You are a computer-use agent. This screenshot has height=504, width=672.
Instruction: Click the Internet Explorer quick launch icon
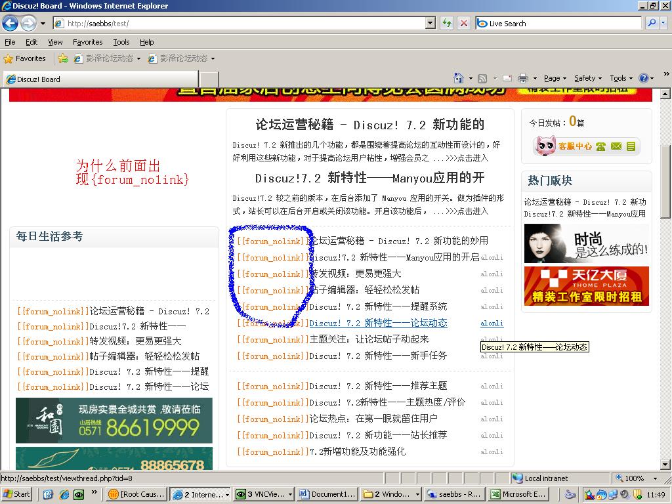[x=64, y=495]
